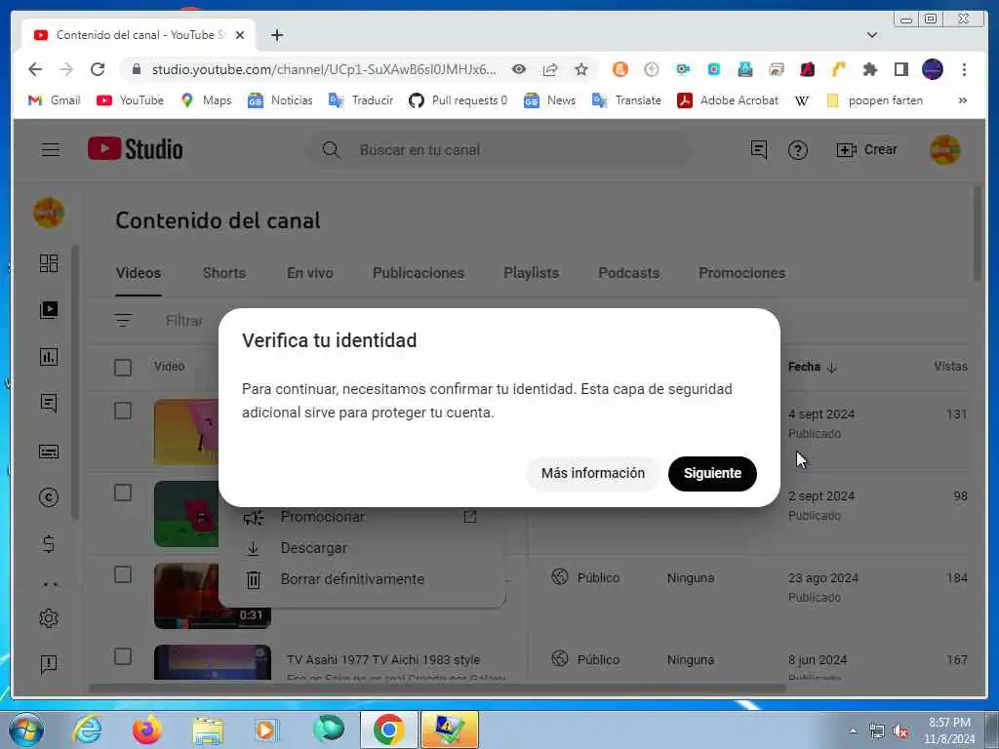Switch to the Podcasts tab
This screenshot has height=749, width=999.
pyautogui.click(x=629, y=273)
